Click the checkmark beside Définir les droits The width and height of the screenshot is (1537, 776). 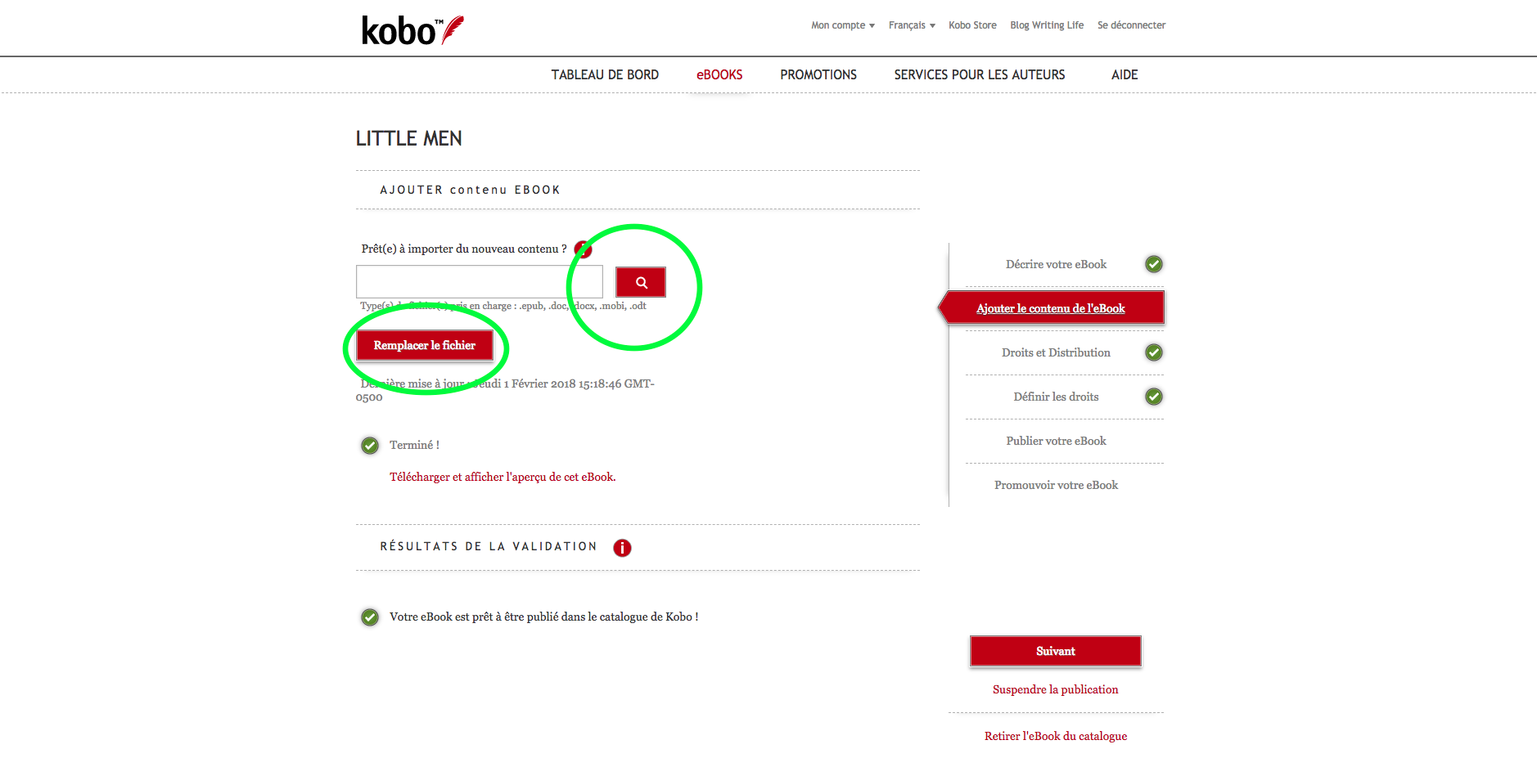pyautogui.click(x=1153, y=397)
